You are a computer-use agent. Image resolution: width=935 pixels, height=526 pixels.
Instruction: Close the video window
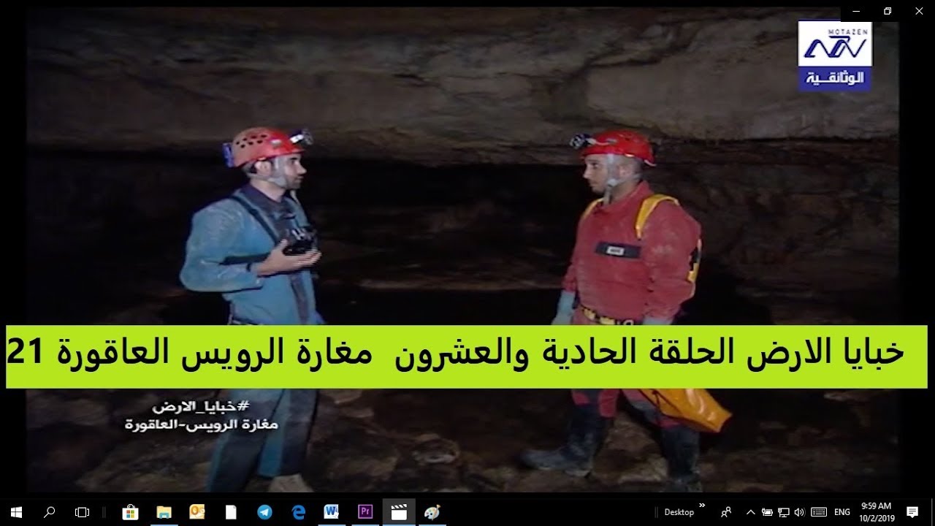[919, 11]
